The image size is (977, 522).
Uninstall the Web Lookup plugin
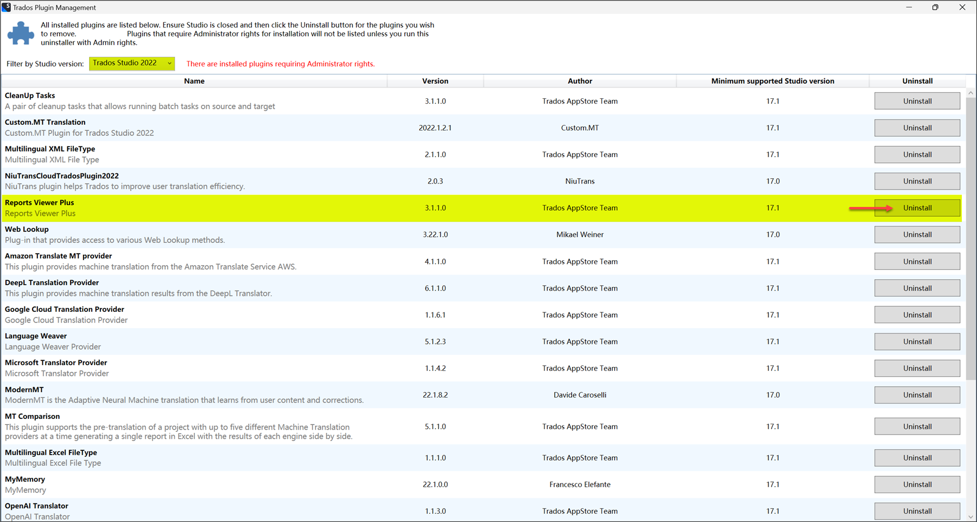click(917, 234)
